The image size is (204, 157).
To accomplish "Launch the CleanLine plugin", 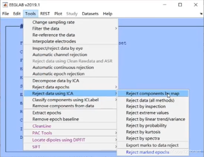I will tap(71, 126).
